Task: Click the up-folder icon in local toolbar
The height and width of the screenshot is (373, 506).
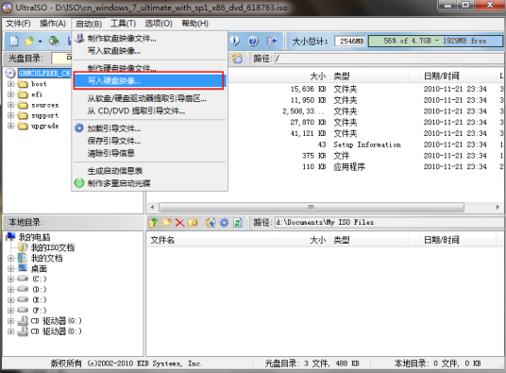Action: (154, 222)
